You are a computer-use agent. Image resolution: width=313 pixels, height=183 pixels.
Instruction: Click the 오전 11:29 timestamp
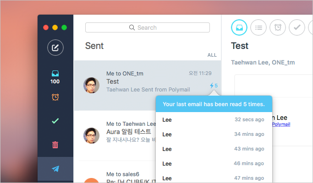[x=200, y=73]
